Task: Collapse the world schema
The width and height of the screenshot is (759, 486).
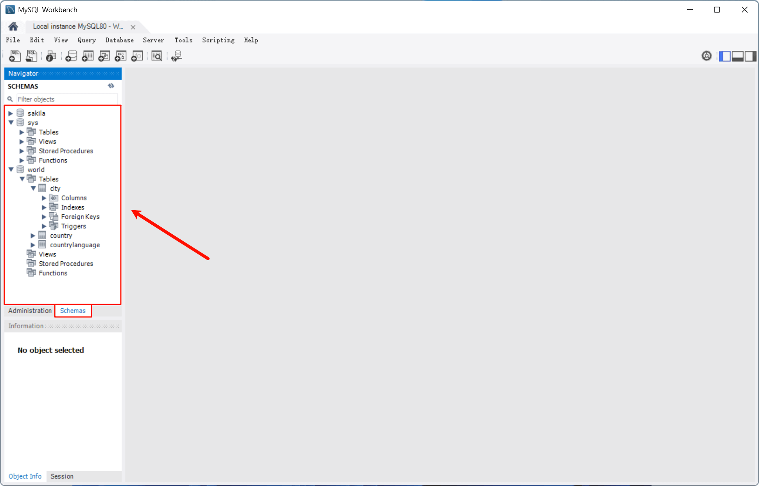Action: click(11, 169)
